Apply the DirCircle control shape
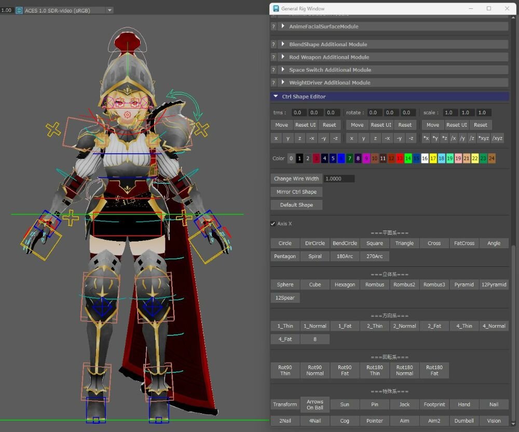The height and width of the screenshot is (432, 519). pos(315,243)
